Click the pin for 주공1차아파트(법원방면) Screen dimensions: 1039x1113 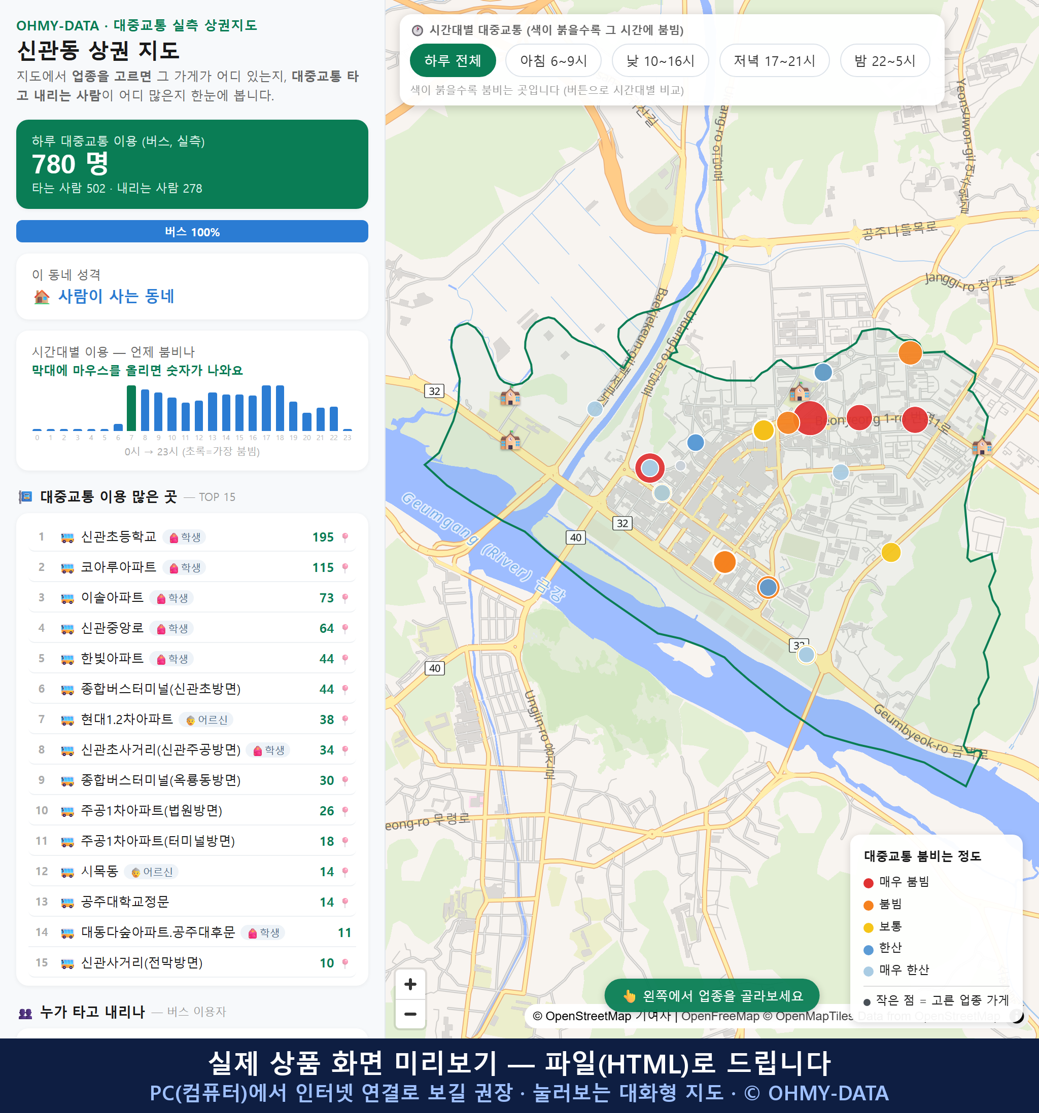click(x=345, y=811)
